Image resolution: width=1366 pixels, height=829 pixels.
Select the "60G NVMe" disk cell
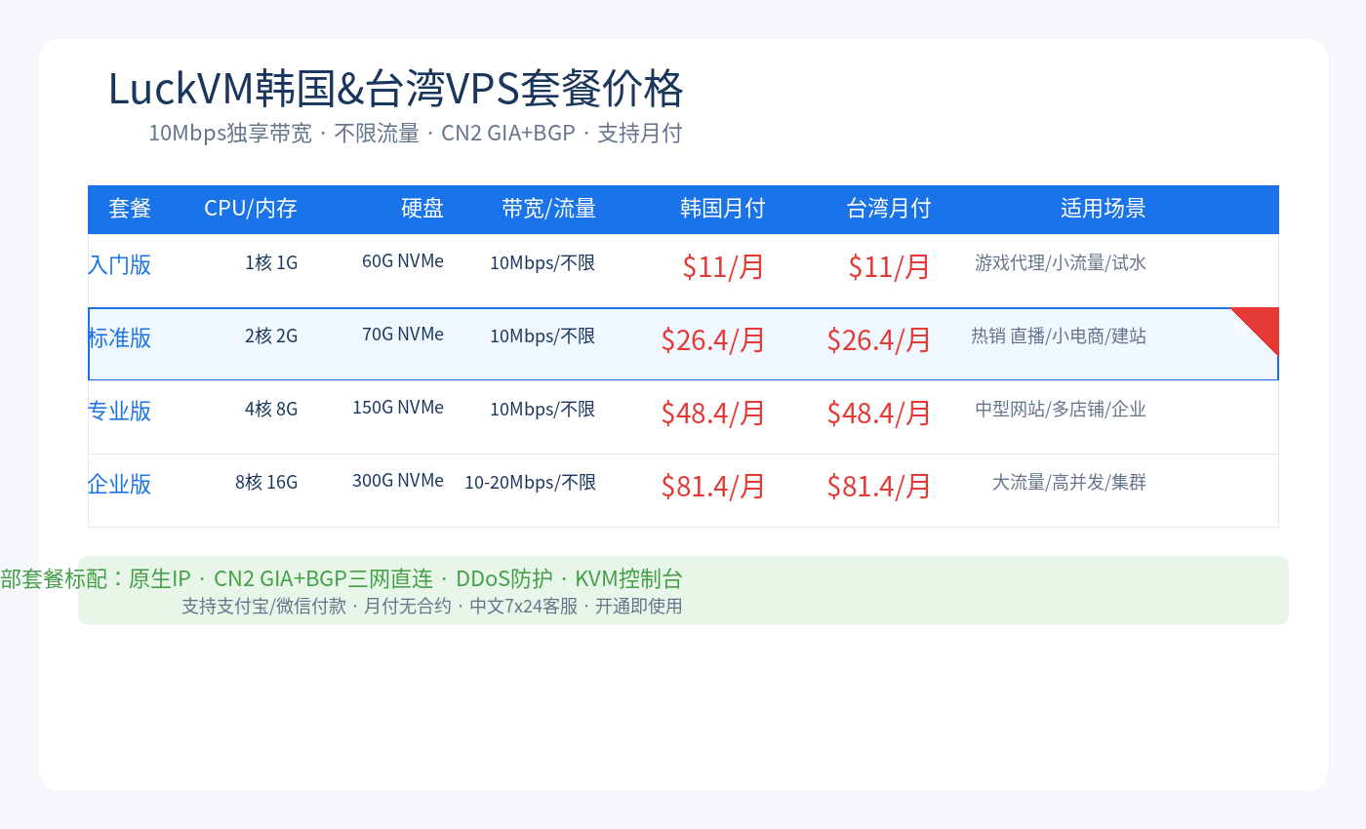pyautogui.click(x=403, y=261)
